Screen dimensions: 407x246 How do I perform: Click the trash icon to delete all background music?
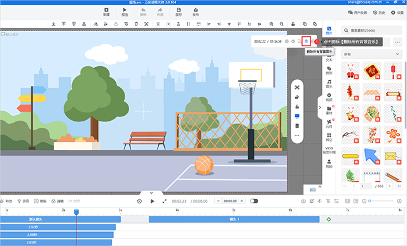pos(306,41)
